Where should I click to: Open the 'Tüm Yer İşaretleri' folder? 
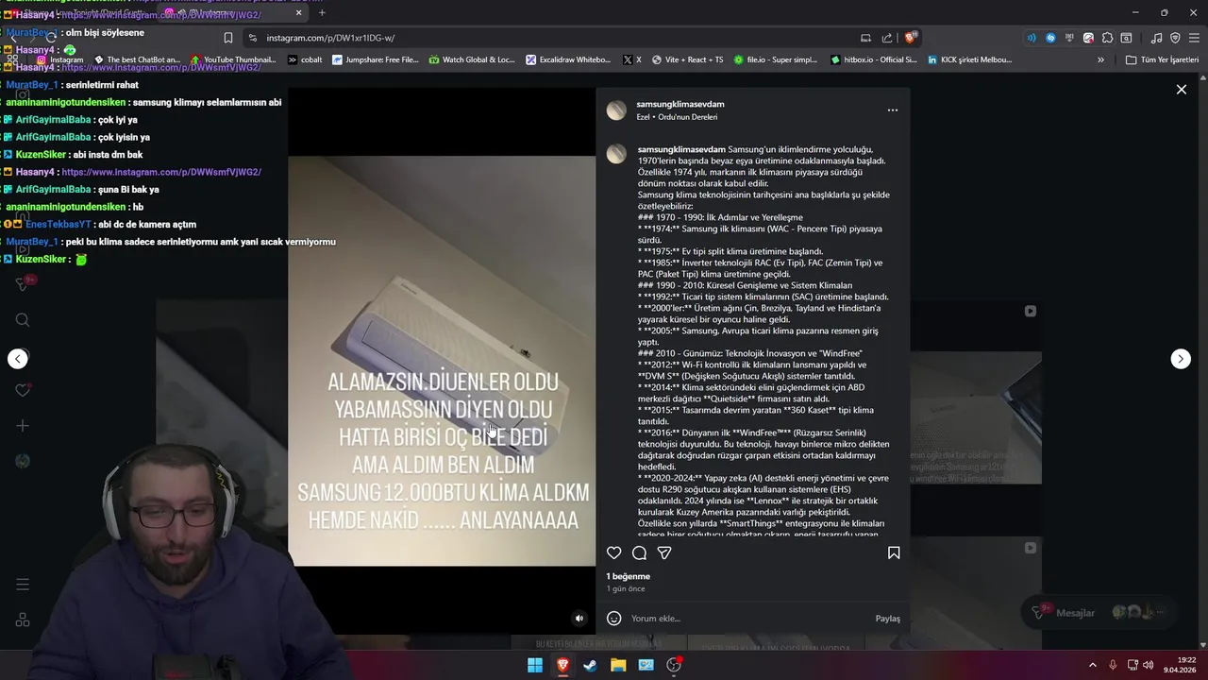point(1162,59)
